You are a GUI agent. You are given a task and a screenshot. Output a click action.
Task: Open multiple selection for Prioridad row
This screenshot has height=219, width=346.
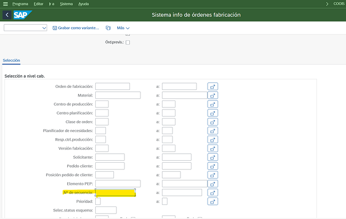(x=213, y=201)
